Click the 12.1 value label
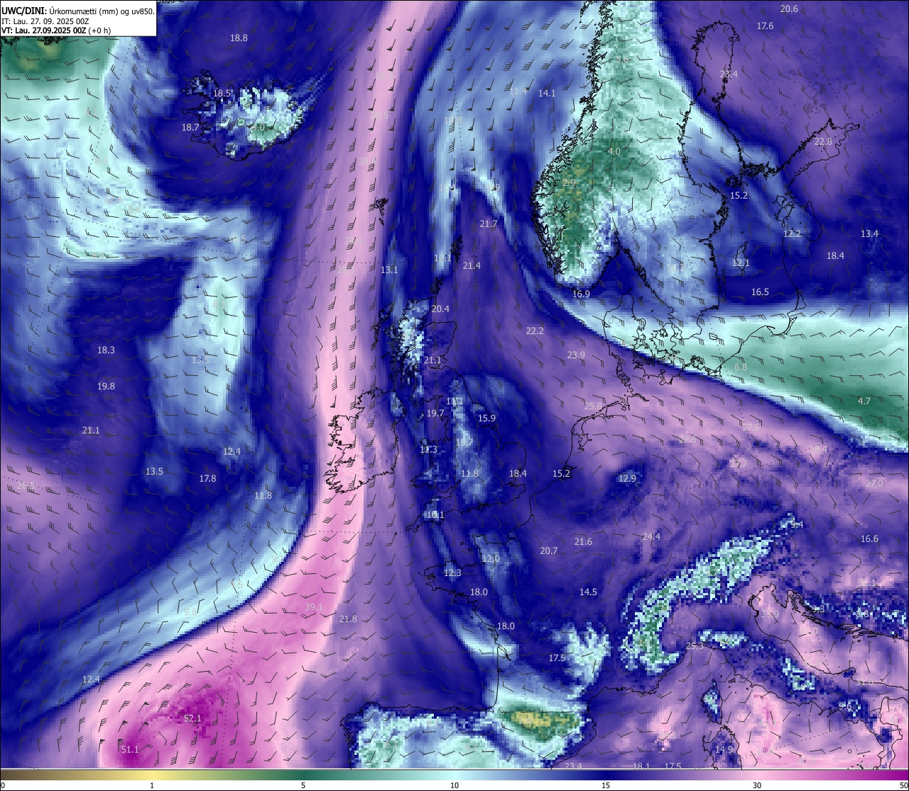The image size is (909, 791). [x=741, y=263]
